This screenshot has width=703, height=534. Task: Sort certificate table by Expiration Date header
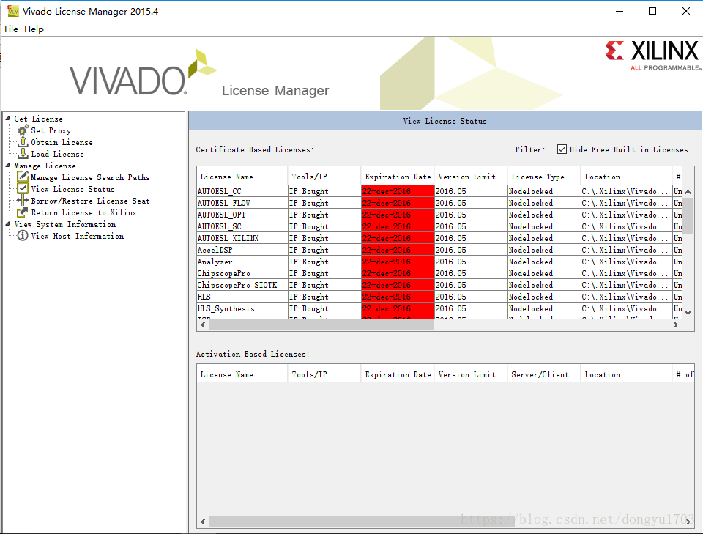click(398, 177)
